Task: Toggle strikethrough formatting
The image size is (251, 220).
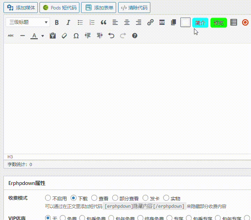Action: (x=11, y=36)
